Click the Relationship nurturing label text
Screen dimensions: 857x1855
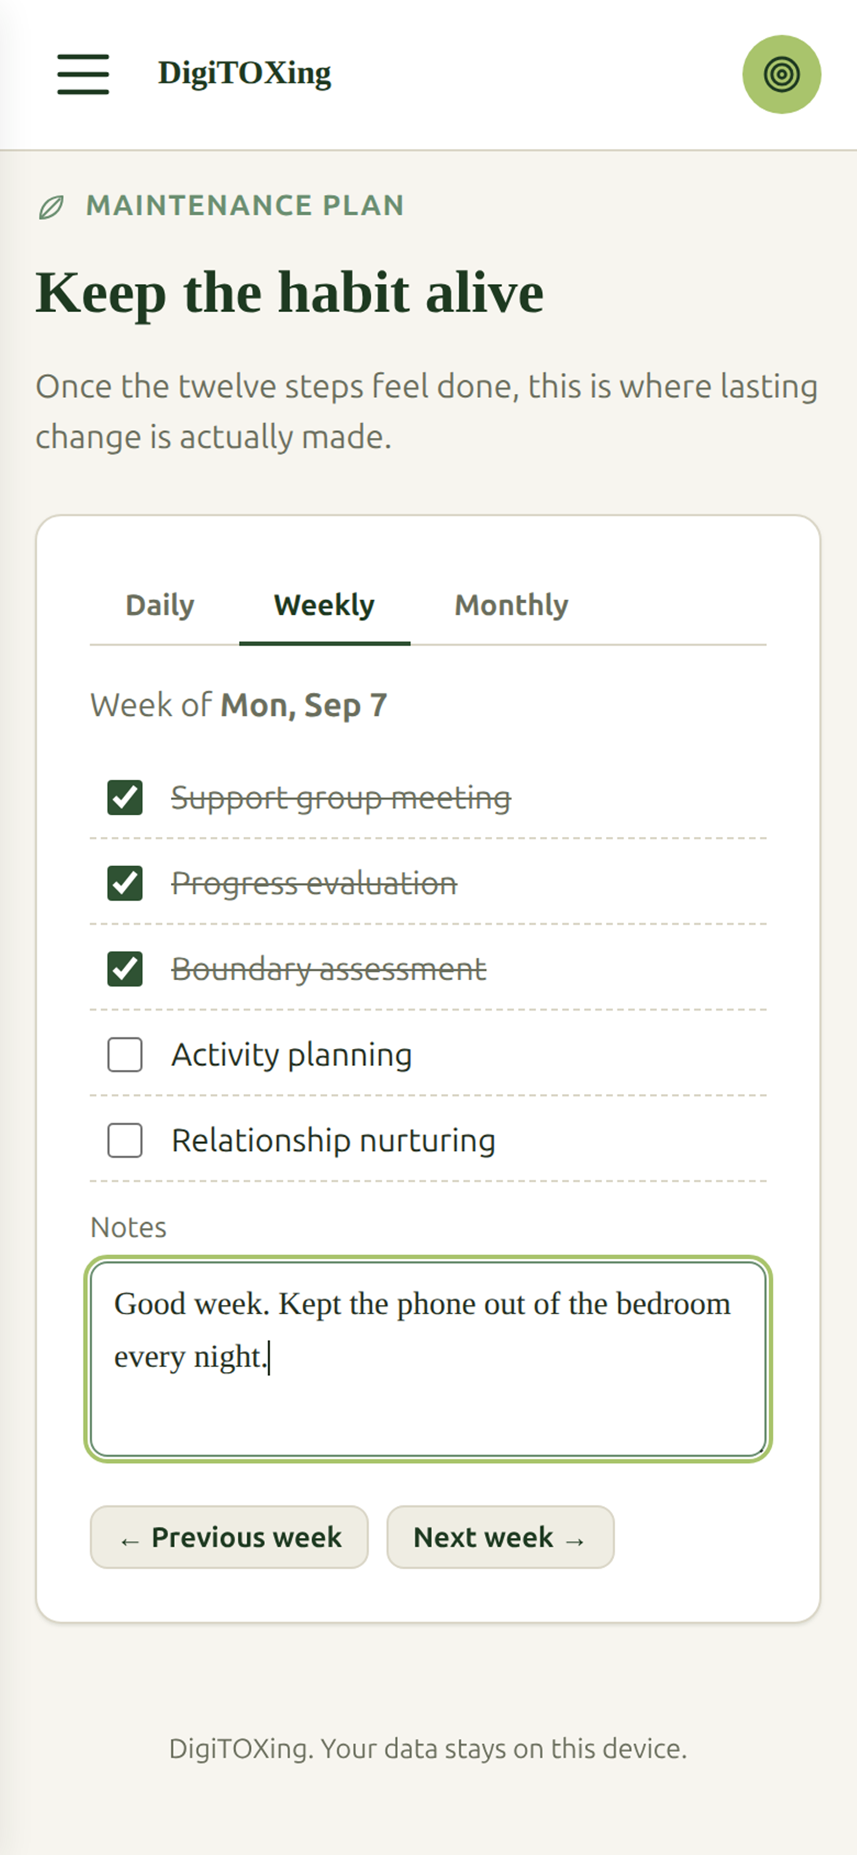pyautogui.click(x=334, y=1140)
